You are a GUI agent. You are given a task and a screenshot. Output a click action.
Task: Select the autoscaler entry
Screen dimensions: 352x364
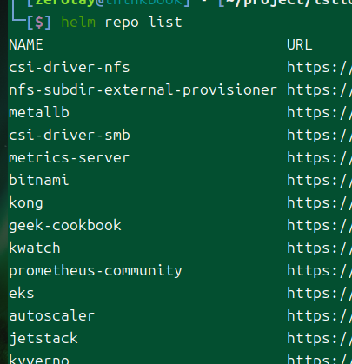coord(52,315)
